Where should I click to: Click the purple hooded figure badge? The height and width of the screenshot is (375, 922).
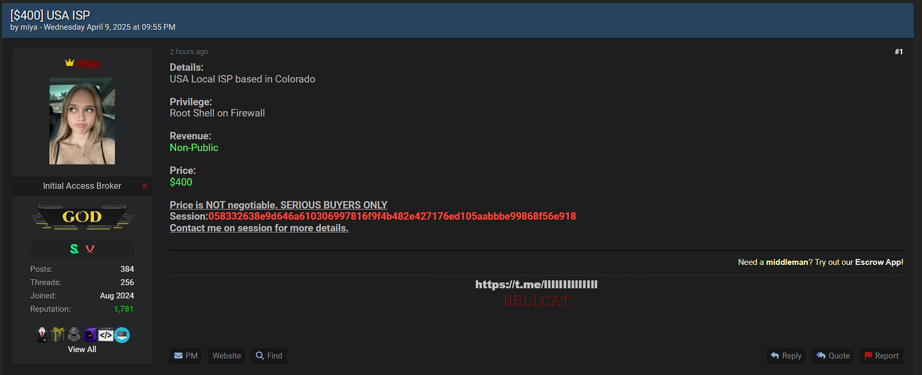click(x=90, y=335)
